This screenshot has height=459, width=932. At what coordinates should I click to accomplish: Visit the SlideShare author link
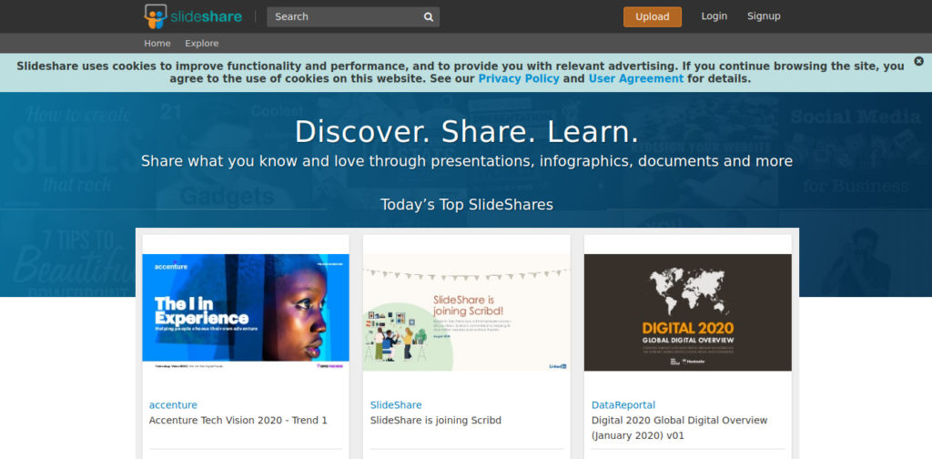click(x=396, y=405)
